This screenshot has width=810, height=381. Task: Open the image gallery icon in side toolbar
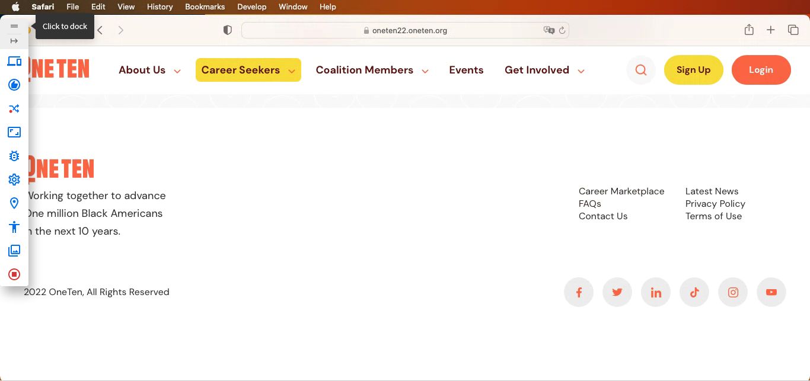(14, 251)
